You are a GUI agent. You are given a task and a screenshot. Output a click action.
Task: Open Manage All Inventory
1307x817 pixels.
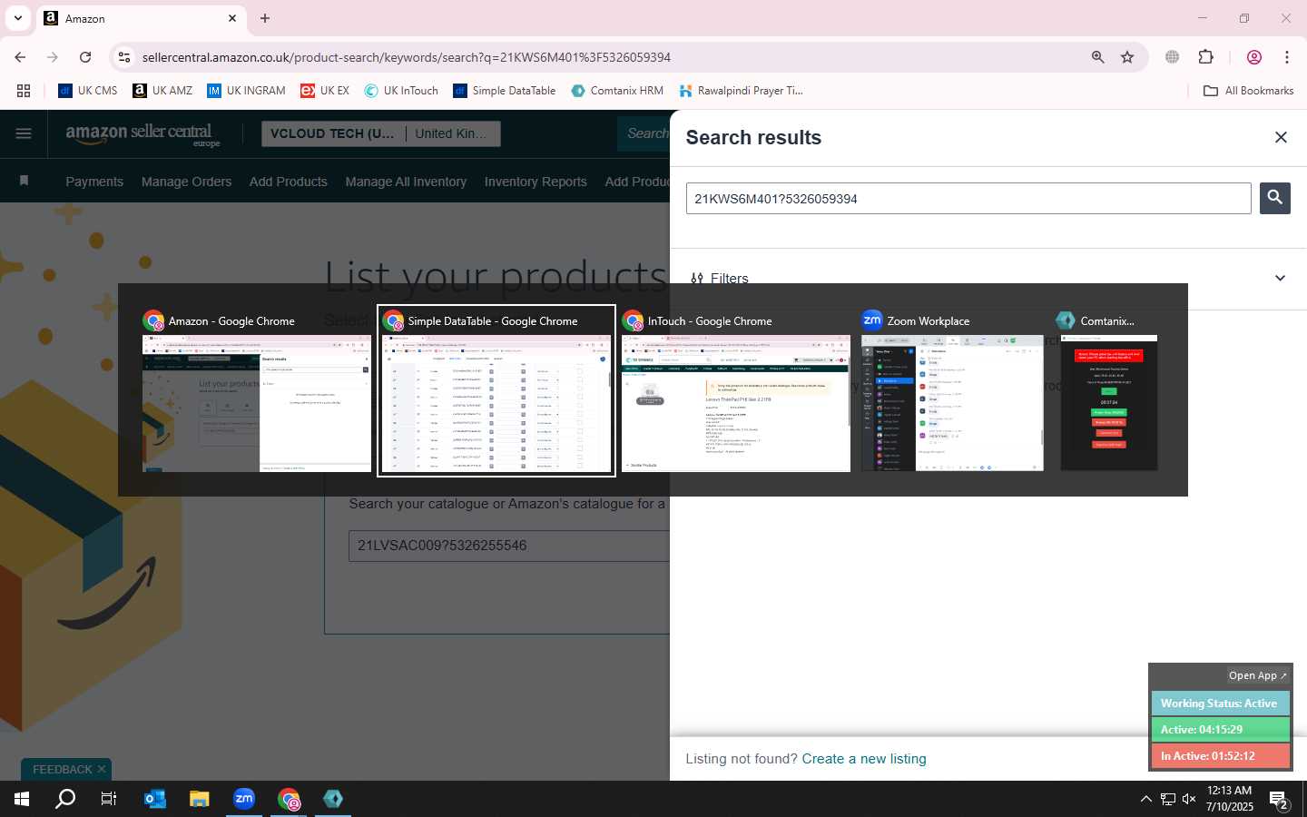point(406,182)
